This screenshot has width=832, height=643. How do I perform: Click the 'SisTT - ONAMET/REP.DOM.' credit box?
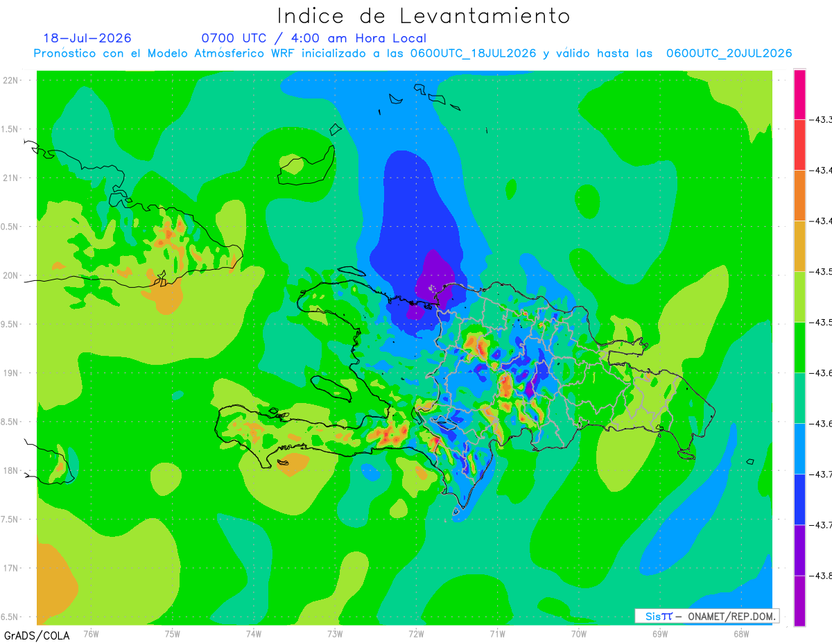tap(707, 616)
